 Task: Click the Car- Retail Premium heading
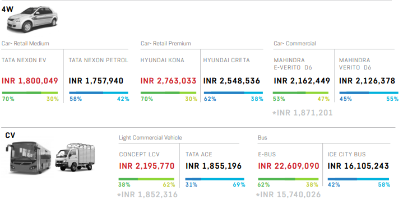(166, 44)
